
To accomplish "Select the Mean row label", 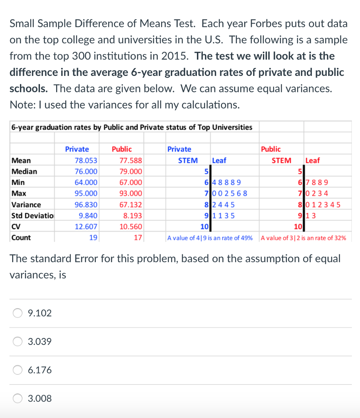I will click(x=19, y=160).
